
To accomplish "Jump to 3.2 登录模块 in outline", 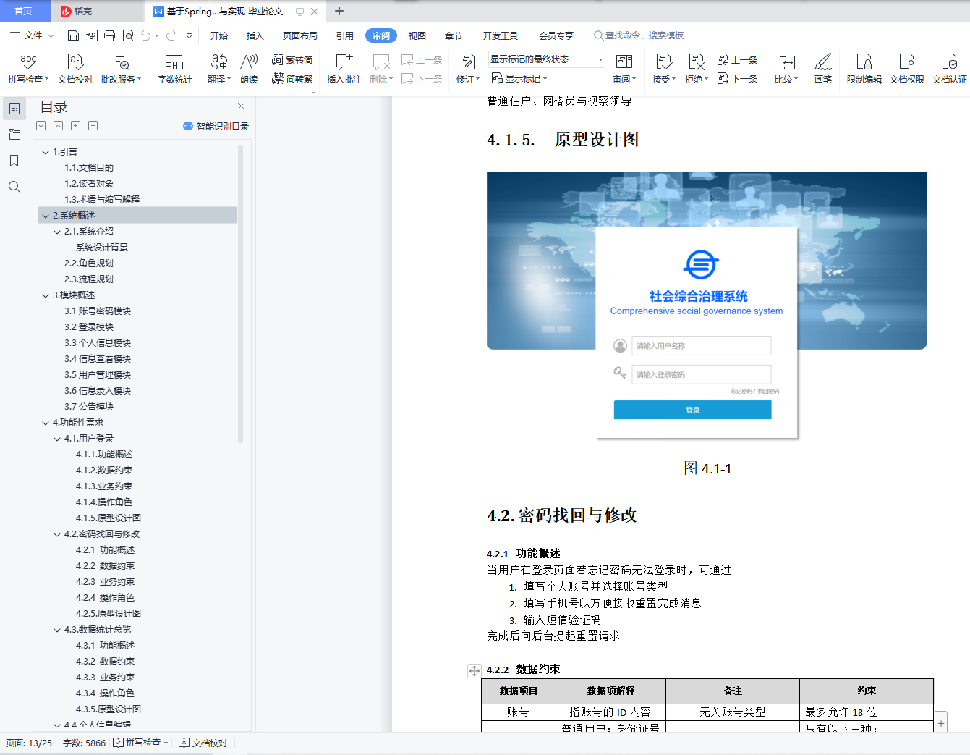I will (x=89, y=327).
